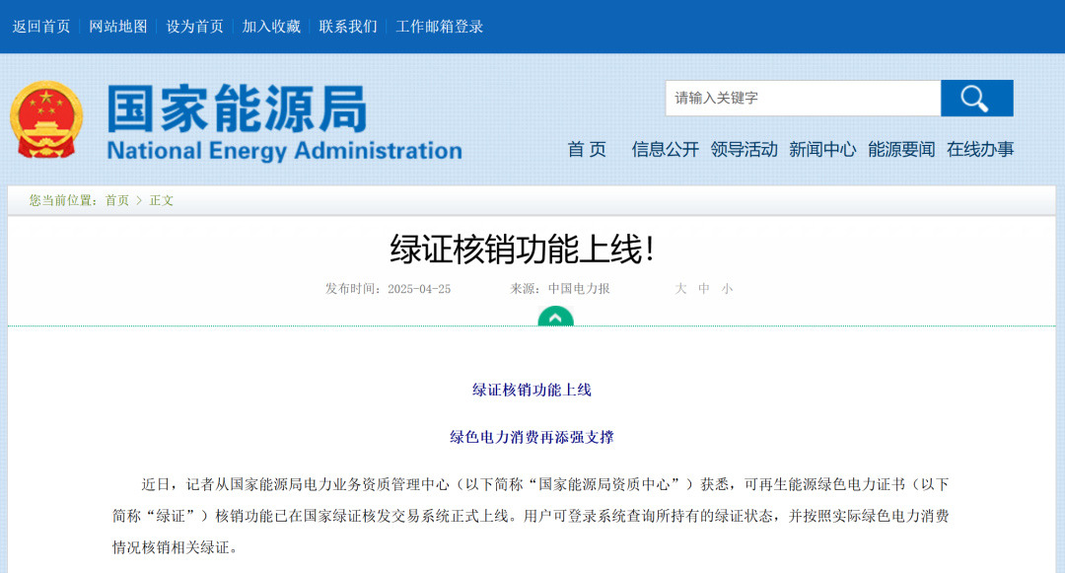Click breadcrumb 正文 item
The image size is (1065, 573).
[x=162, y=200]
